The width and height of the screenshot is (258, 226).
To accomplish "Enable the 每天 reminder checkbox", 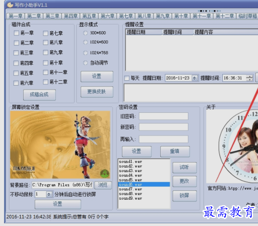I will (127, 78).
